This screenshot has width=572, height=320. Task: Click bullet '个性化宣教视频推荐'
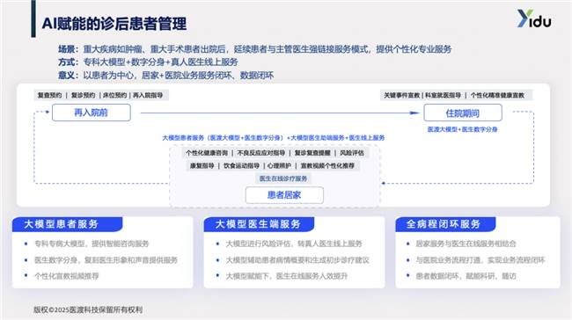(x=66, y=276)
